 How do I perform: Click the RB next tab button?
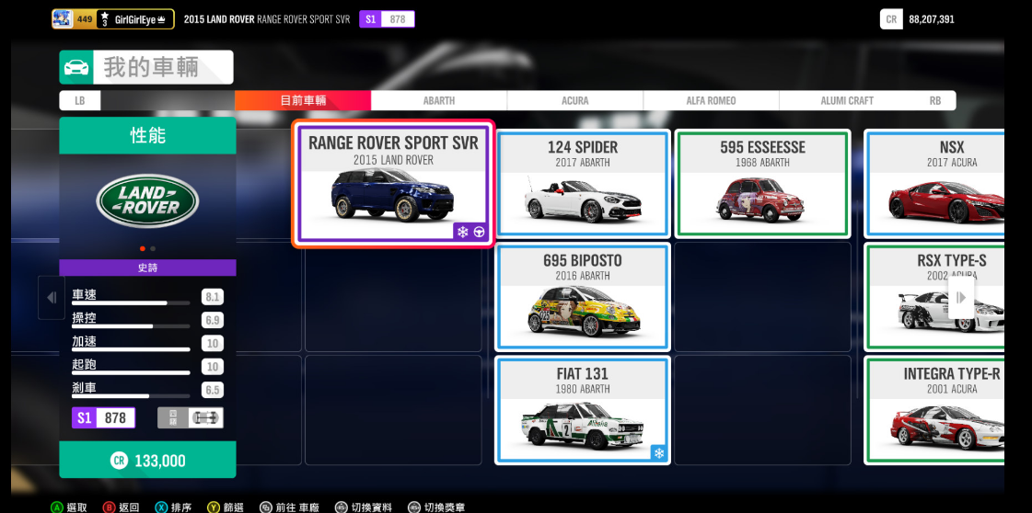tap(935, 100)
